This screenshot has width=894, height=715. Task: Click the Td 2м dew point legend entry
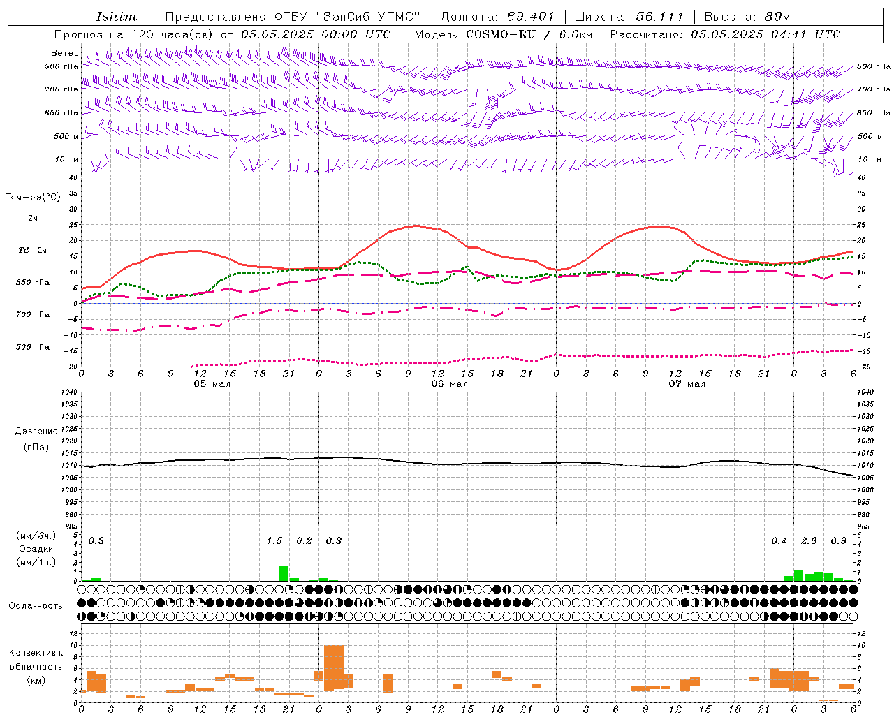click(x=33, y=250)
